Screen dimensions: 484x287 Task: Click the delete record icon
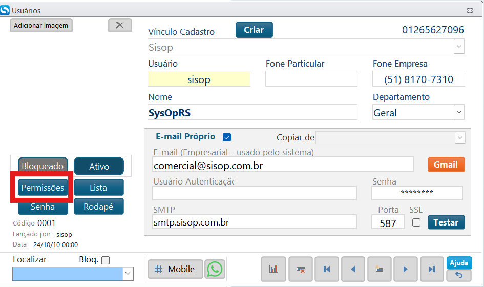[301, 269]
